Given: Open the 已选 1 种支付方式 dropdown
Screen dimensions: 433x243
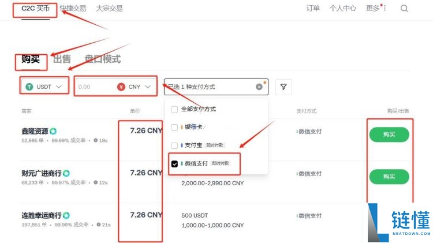Looking at the screenshot, I should 216,87.
